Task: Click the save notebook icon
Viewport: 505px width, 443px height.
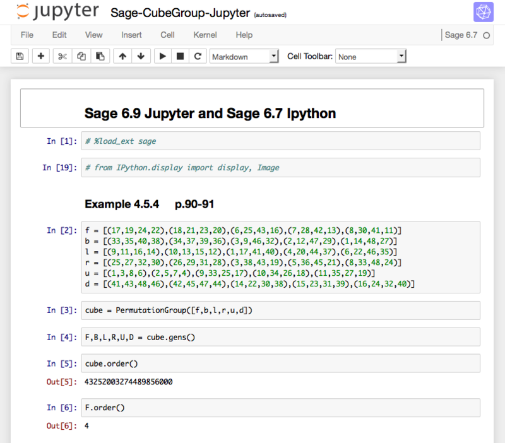Action: [20, 56]
